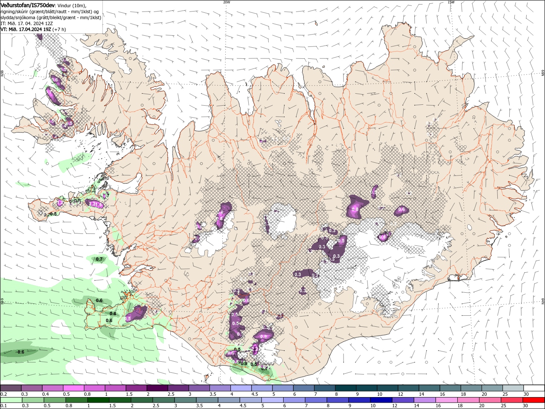Choose the 14 light purple swatch in bottom row

[425, 400]
